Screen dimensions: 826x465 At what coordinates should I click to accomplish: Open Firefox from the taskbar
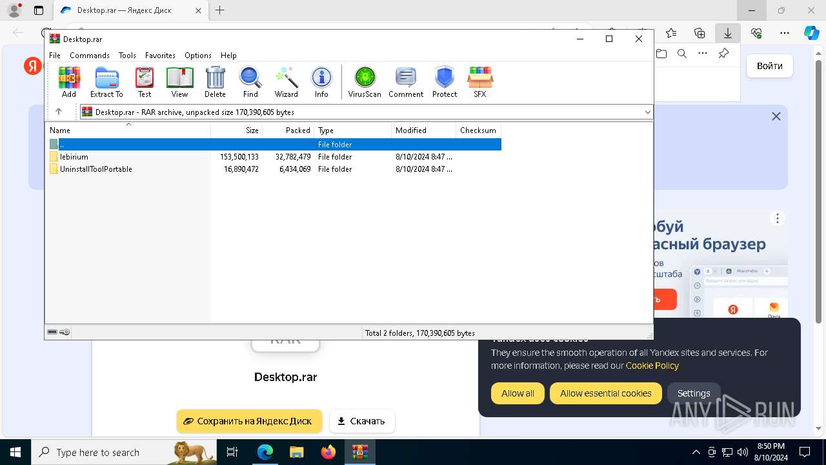328,452
